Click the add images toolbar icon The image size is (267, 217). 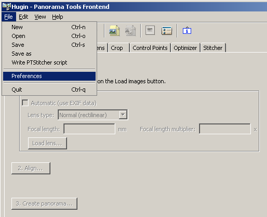coord(114,31)
